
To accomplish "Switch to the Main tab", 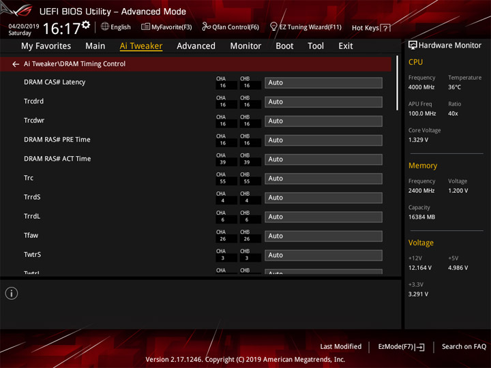I will 95,46.
